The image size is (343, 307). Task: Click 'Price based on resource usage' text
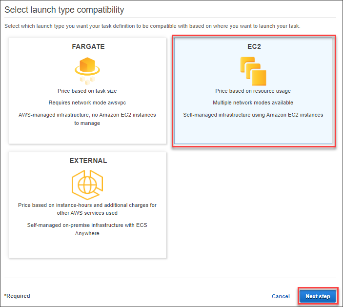(x=253, y=91)
